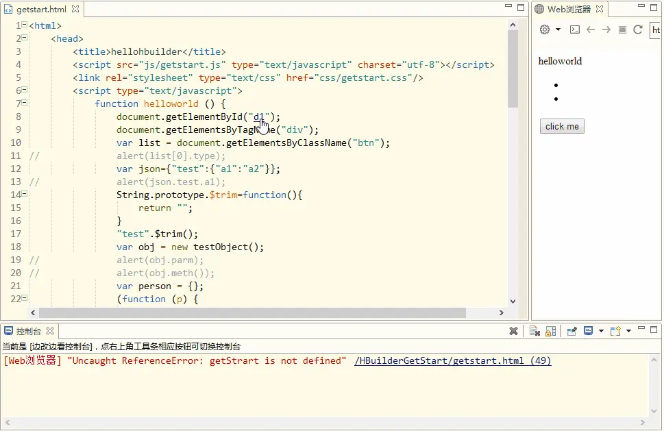
Task: Open the new console view dropdown arrow
Action: tap(628, 331)
